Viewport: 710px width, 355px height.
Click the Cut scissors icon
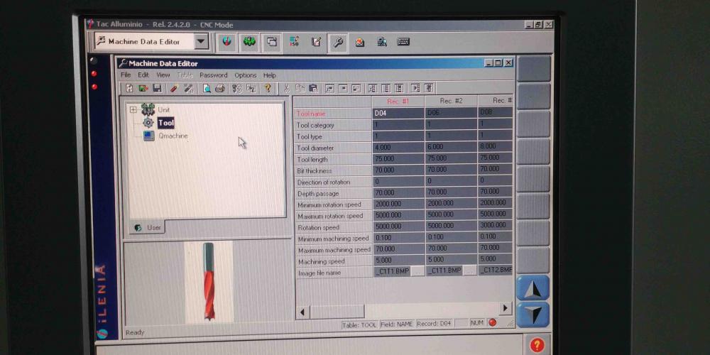(x=286, y=89)
